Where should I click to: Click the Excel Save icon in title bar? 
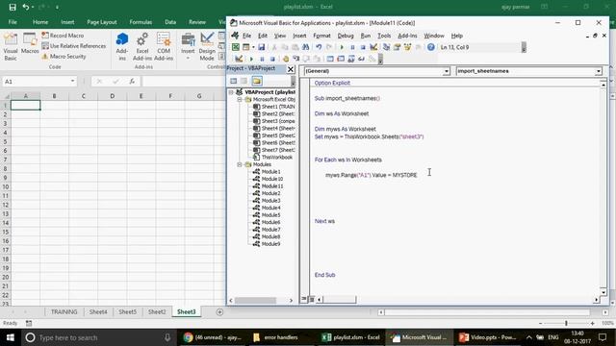13,7
